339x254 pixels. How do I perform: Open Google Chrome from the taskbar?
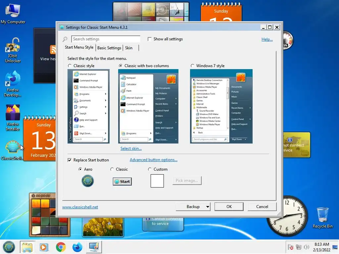point(61,247)
